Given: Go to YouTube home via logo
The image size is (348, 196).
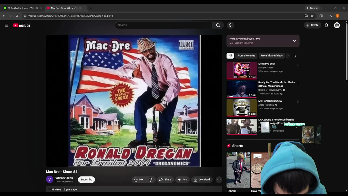Looking at the screenshot, I should [21, 25].
